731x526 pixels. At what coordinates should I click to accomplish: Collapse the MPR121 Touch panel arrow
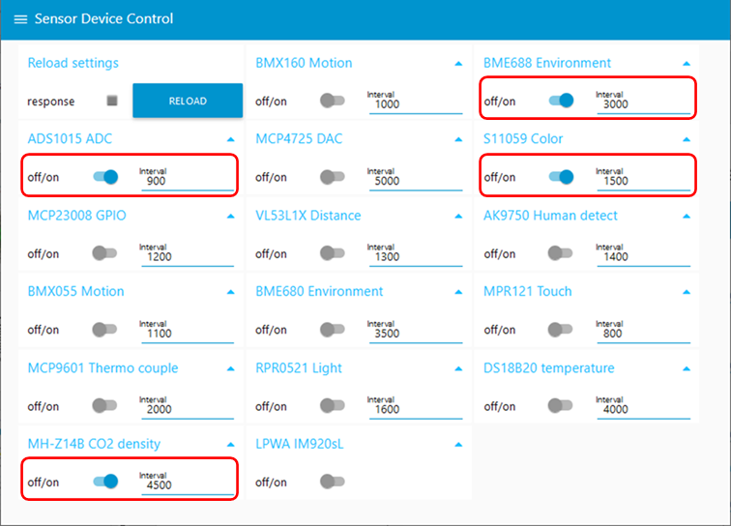point(687,292)
